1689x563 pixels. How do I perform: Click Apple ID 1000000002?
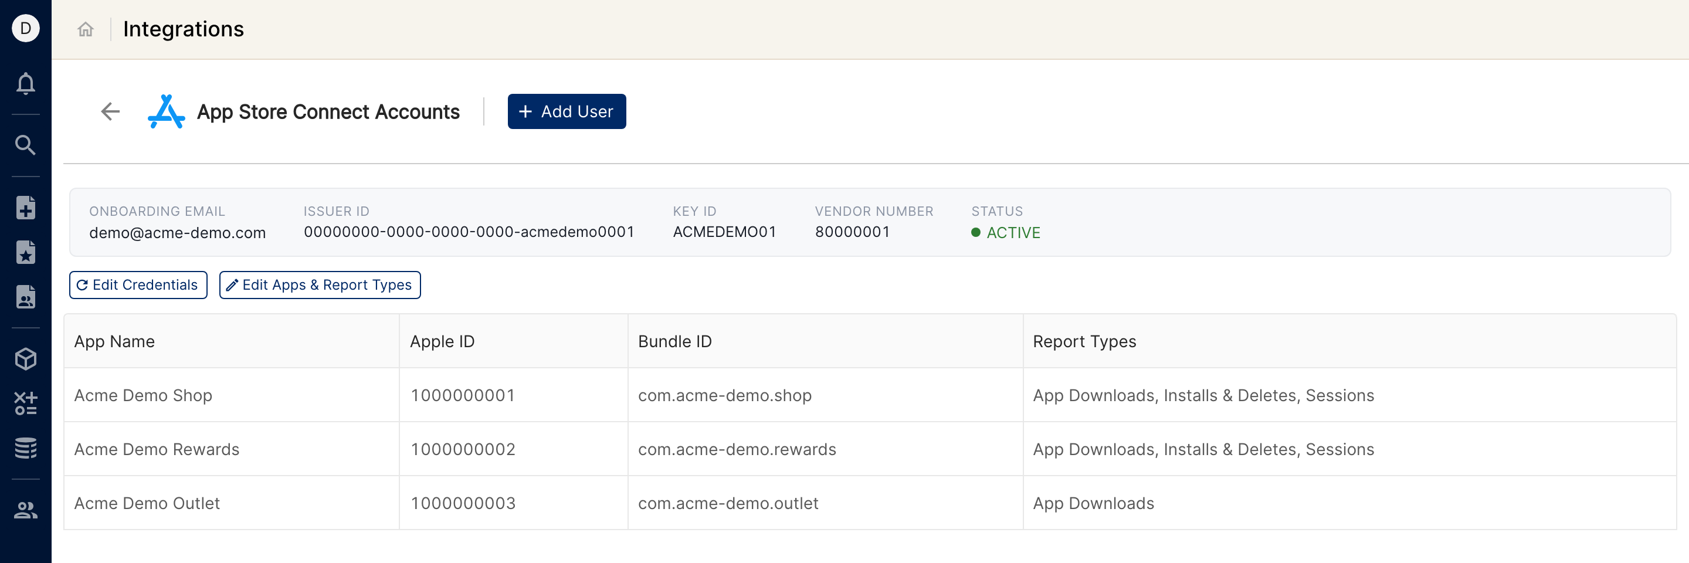[x=463, y=449]
